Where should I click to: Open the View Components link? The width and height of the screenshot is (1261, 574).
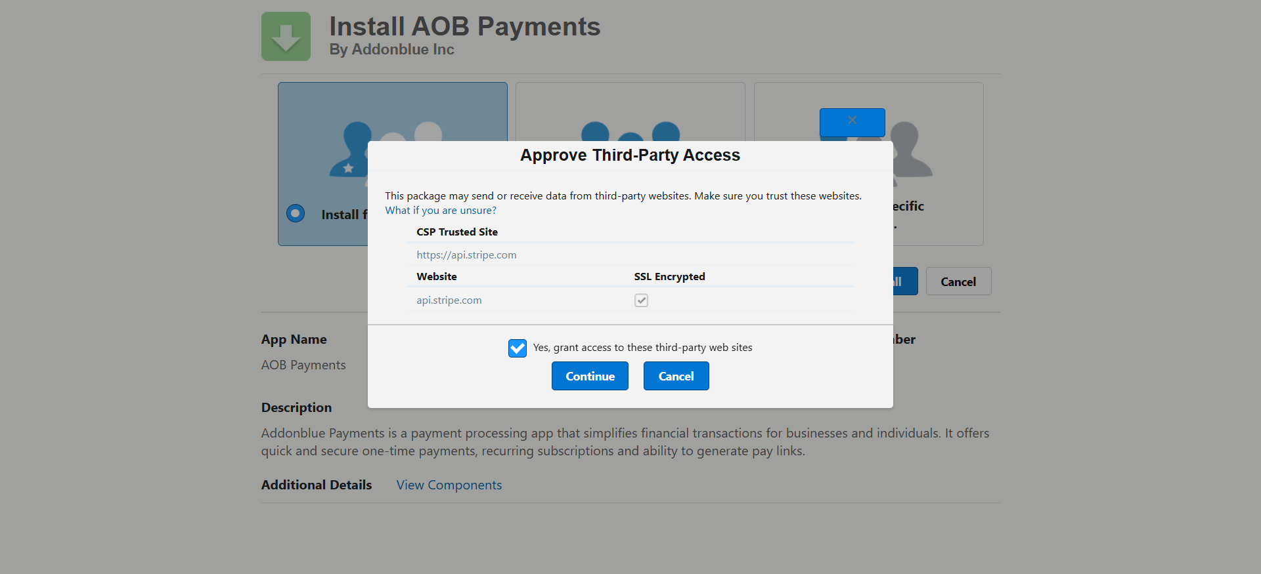click(449, 485)
